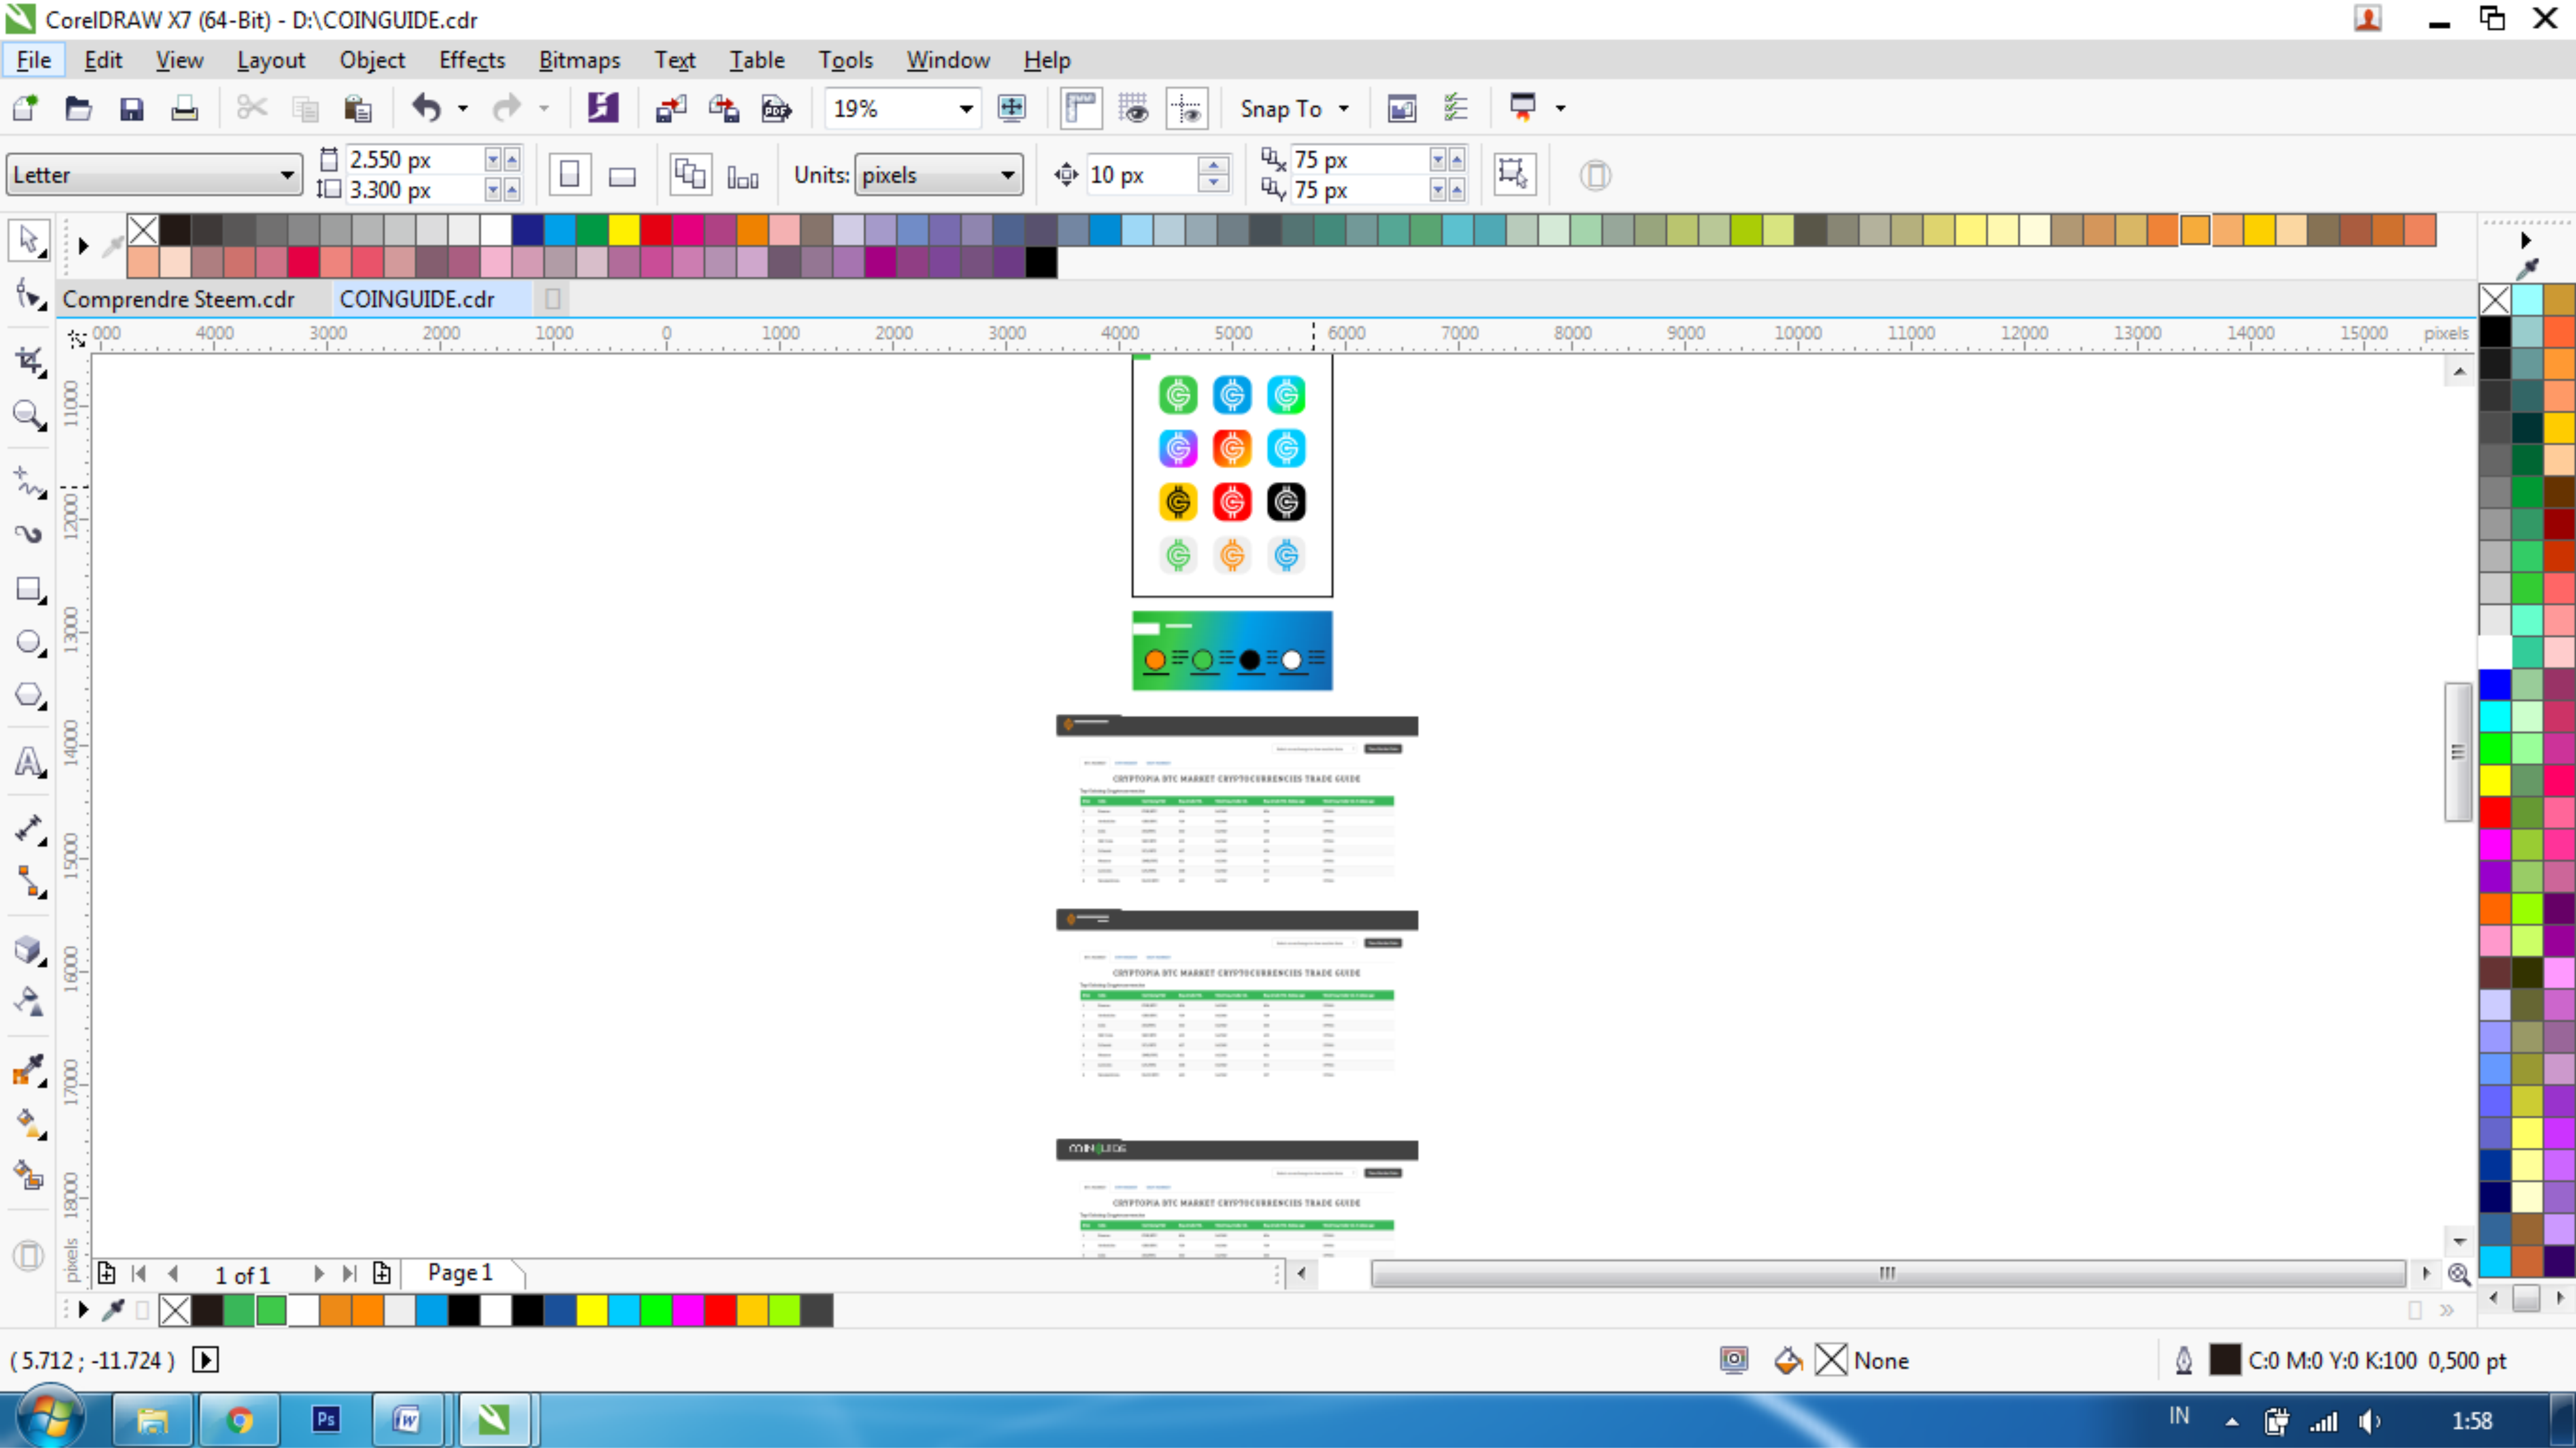This screenshot has height=1448, width=2576.
Task: Open the Letter page size dropdown
Action: (287, 175)
